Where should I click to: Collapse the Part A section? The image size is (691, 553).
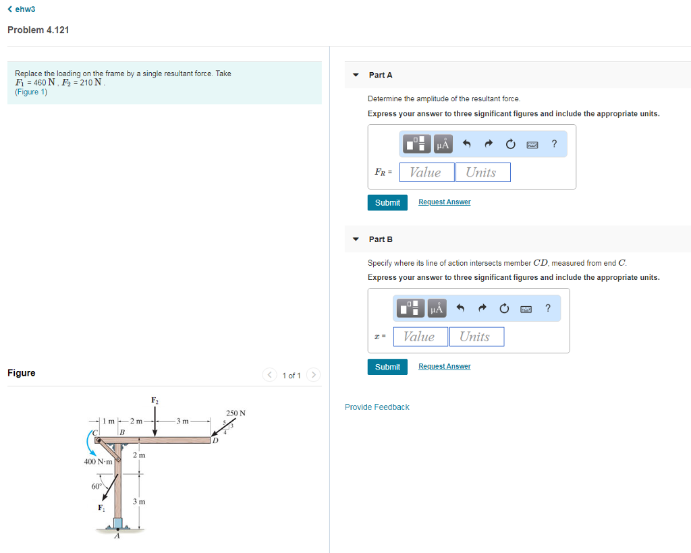(x=356, y=75)
